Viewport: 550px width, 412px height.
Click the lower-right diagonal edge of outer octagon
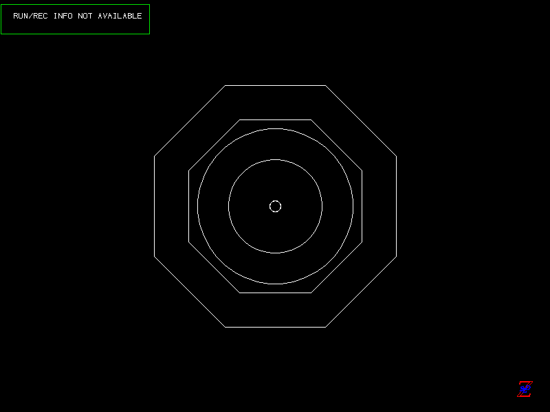click(x=361, y=292)
